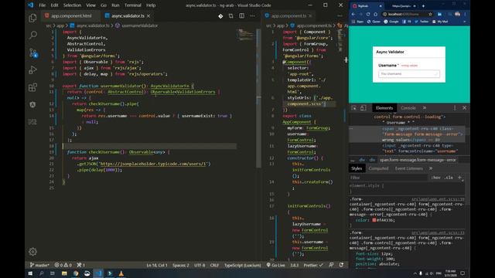Click the Prettier status item
The image size is (495, 278).
pyautogui.click(x=313, y=265)
